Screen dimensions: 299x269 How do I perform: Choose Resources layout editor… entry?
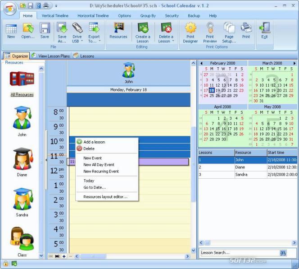pos(107,197)
